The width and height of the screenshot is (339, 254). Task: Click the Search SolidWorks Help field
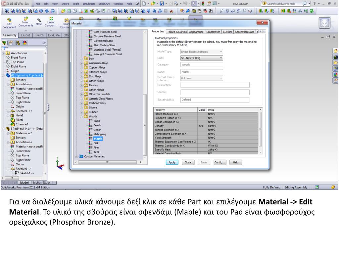pos(284,3)
